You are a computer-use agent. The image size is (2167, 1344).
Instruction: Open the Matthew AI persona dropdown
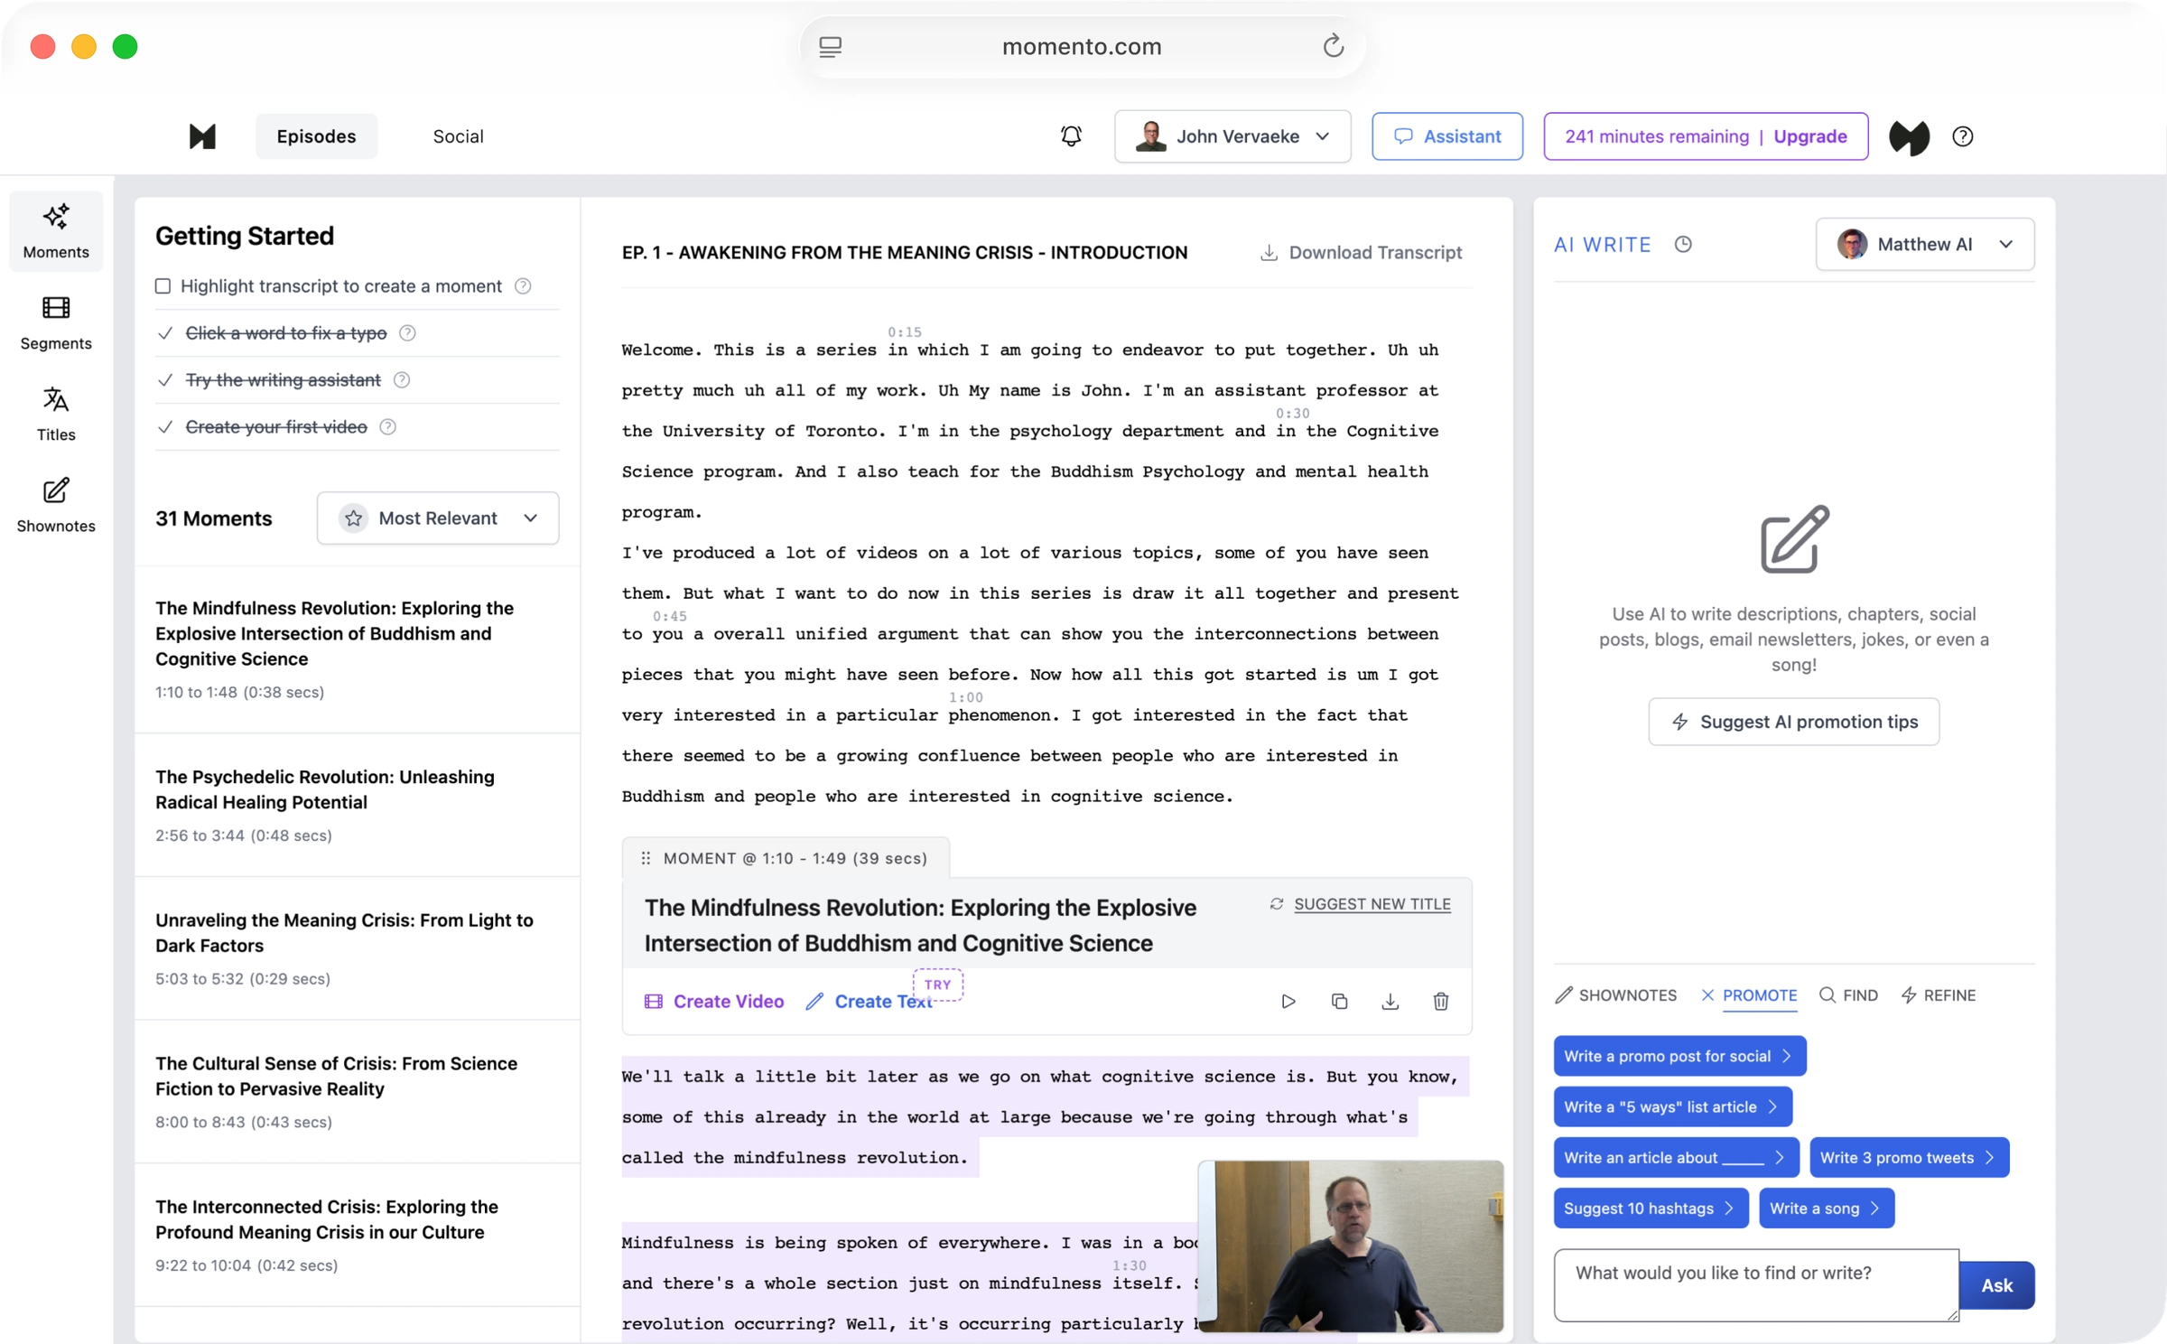pos(1924,245)
